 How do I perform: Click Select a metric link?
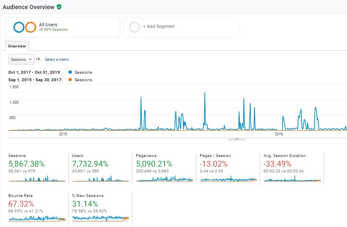tap(57, 60)
